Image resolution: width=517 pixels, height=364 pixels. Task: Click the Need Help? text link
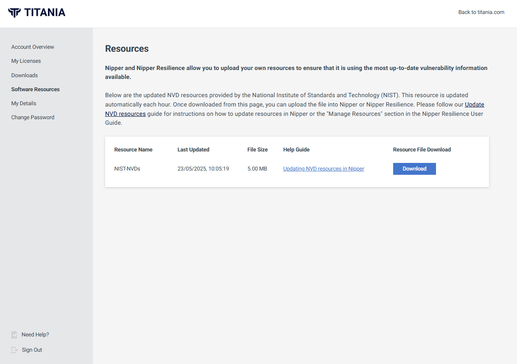tap(35, 335)
